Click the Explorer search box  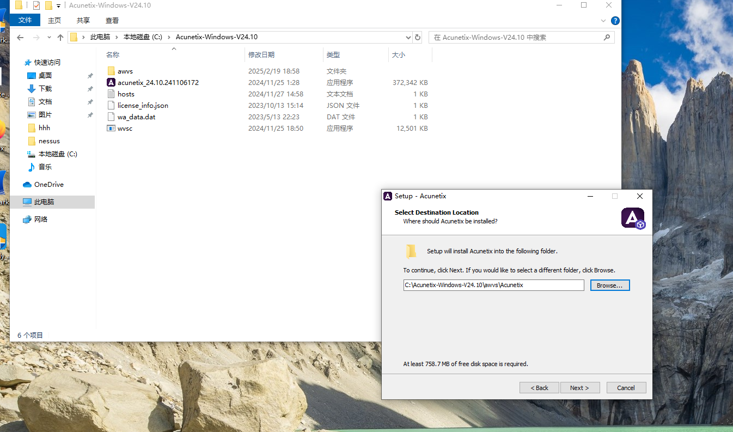tap(522, 38)
